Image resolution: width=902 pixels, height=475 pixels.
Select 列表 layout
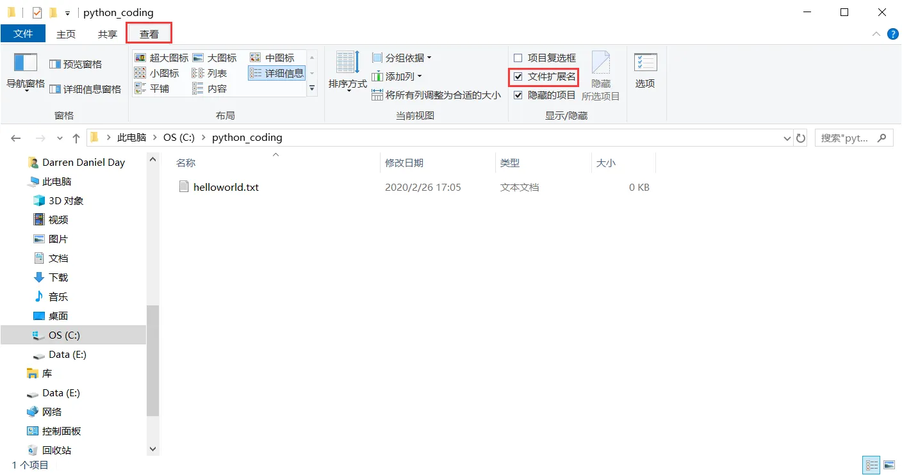tap(210, 73)
